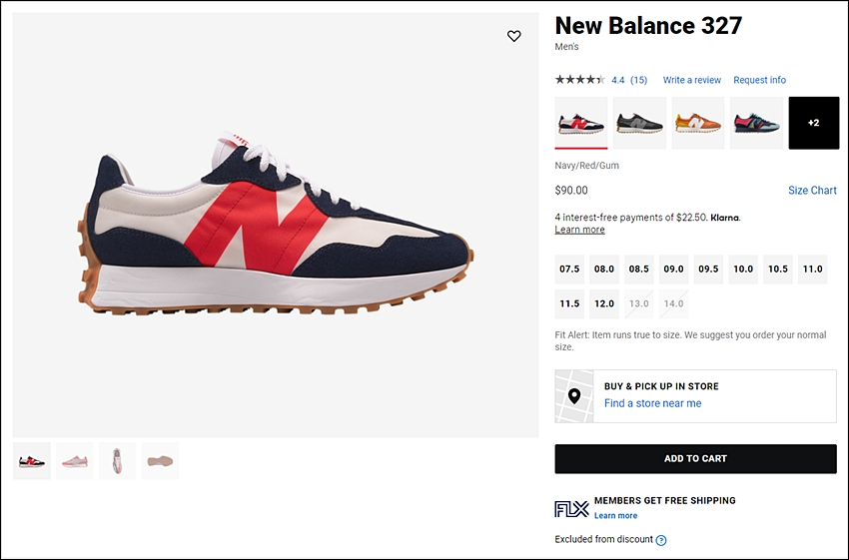
Task: Open Klarna Learn more link
Action: tap(579, 230)
